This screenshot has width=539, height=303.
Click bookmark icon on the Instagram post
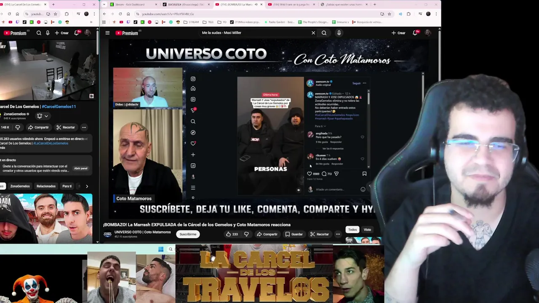click(364, 173)
